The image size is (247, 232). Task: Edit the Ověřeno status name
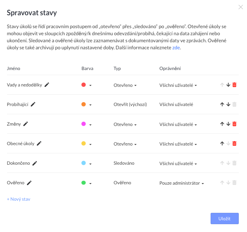pos(29,183)
